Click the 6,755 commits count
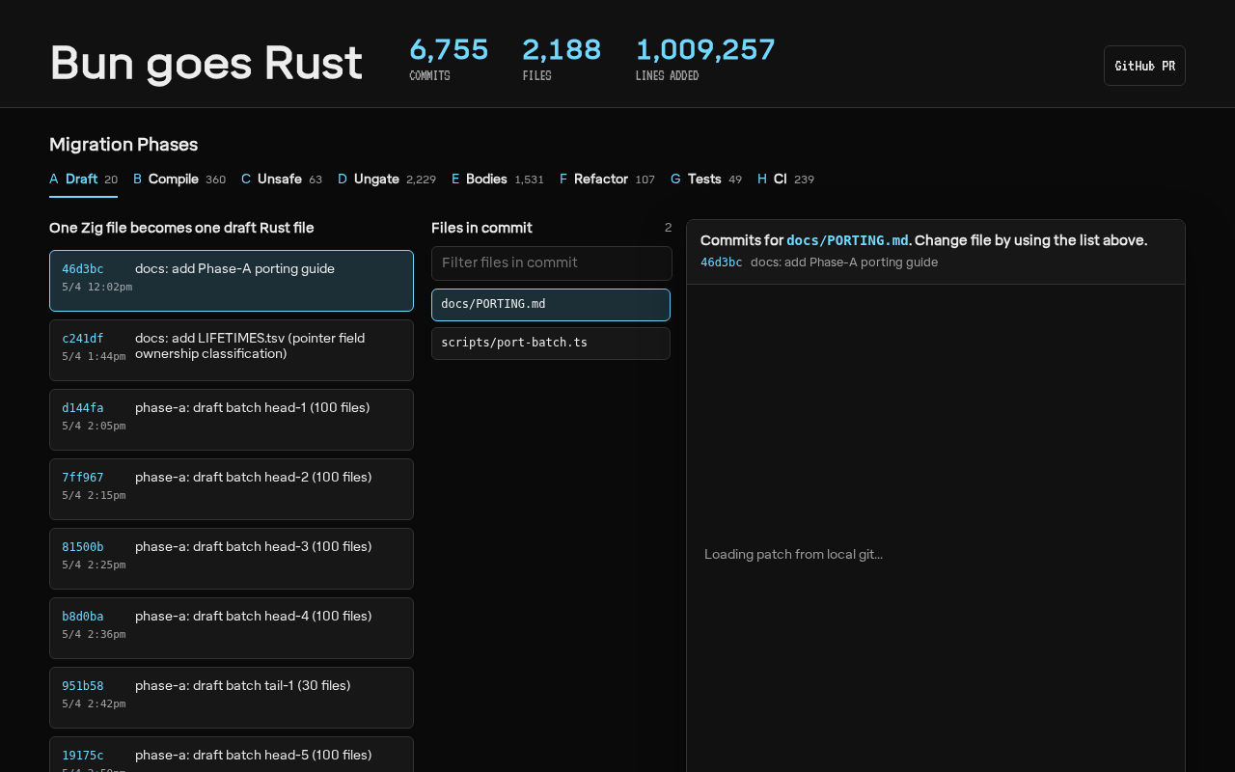Image resolution: width=1235 pixels, height=772 pixels. [449, 49]
